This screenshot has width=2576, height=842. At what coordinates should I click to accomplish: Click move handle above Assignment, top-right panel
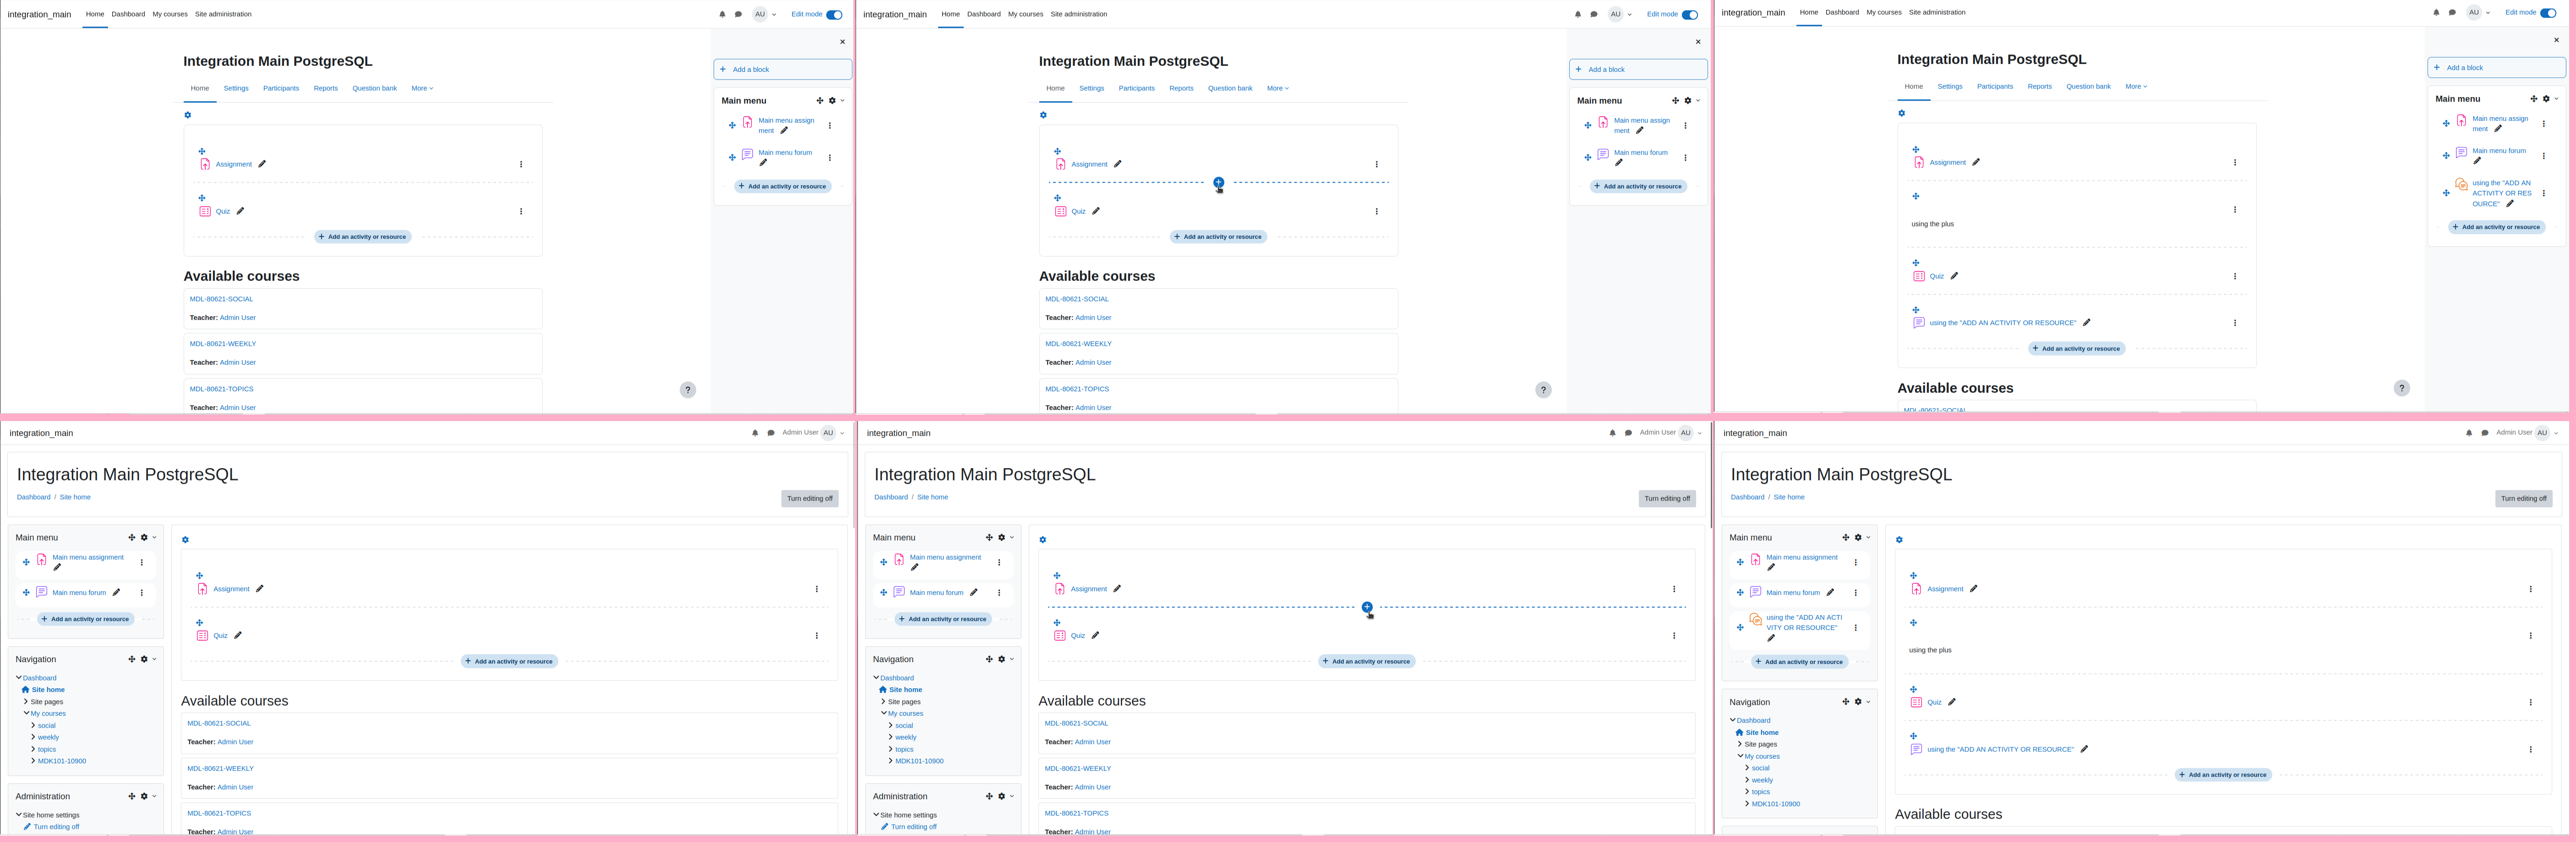pos(1916,150)
